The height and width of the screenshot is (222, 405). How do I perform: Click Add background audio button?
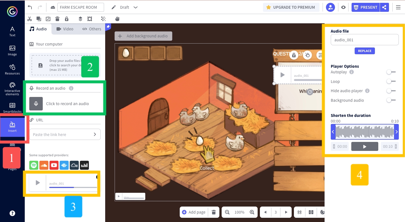click(x=143, y=36)
